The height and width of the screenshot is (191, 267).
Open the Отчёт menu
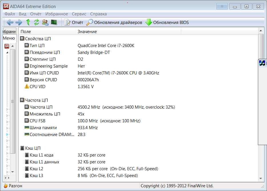coord(36,14)
